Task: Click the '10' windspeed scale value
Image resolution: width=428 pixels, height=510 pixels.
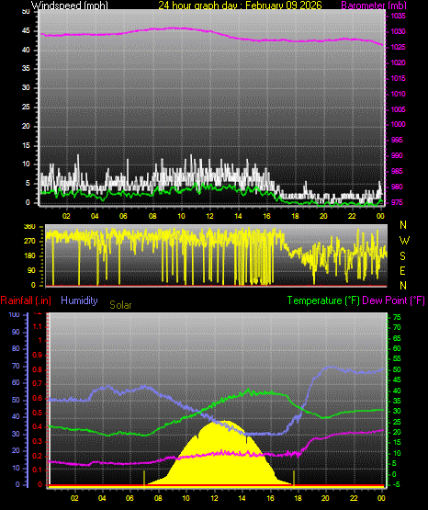Action: pyautogui.click(x=26, y=164)
